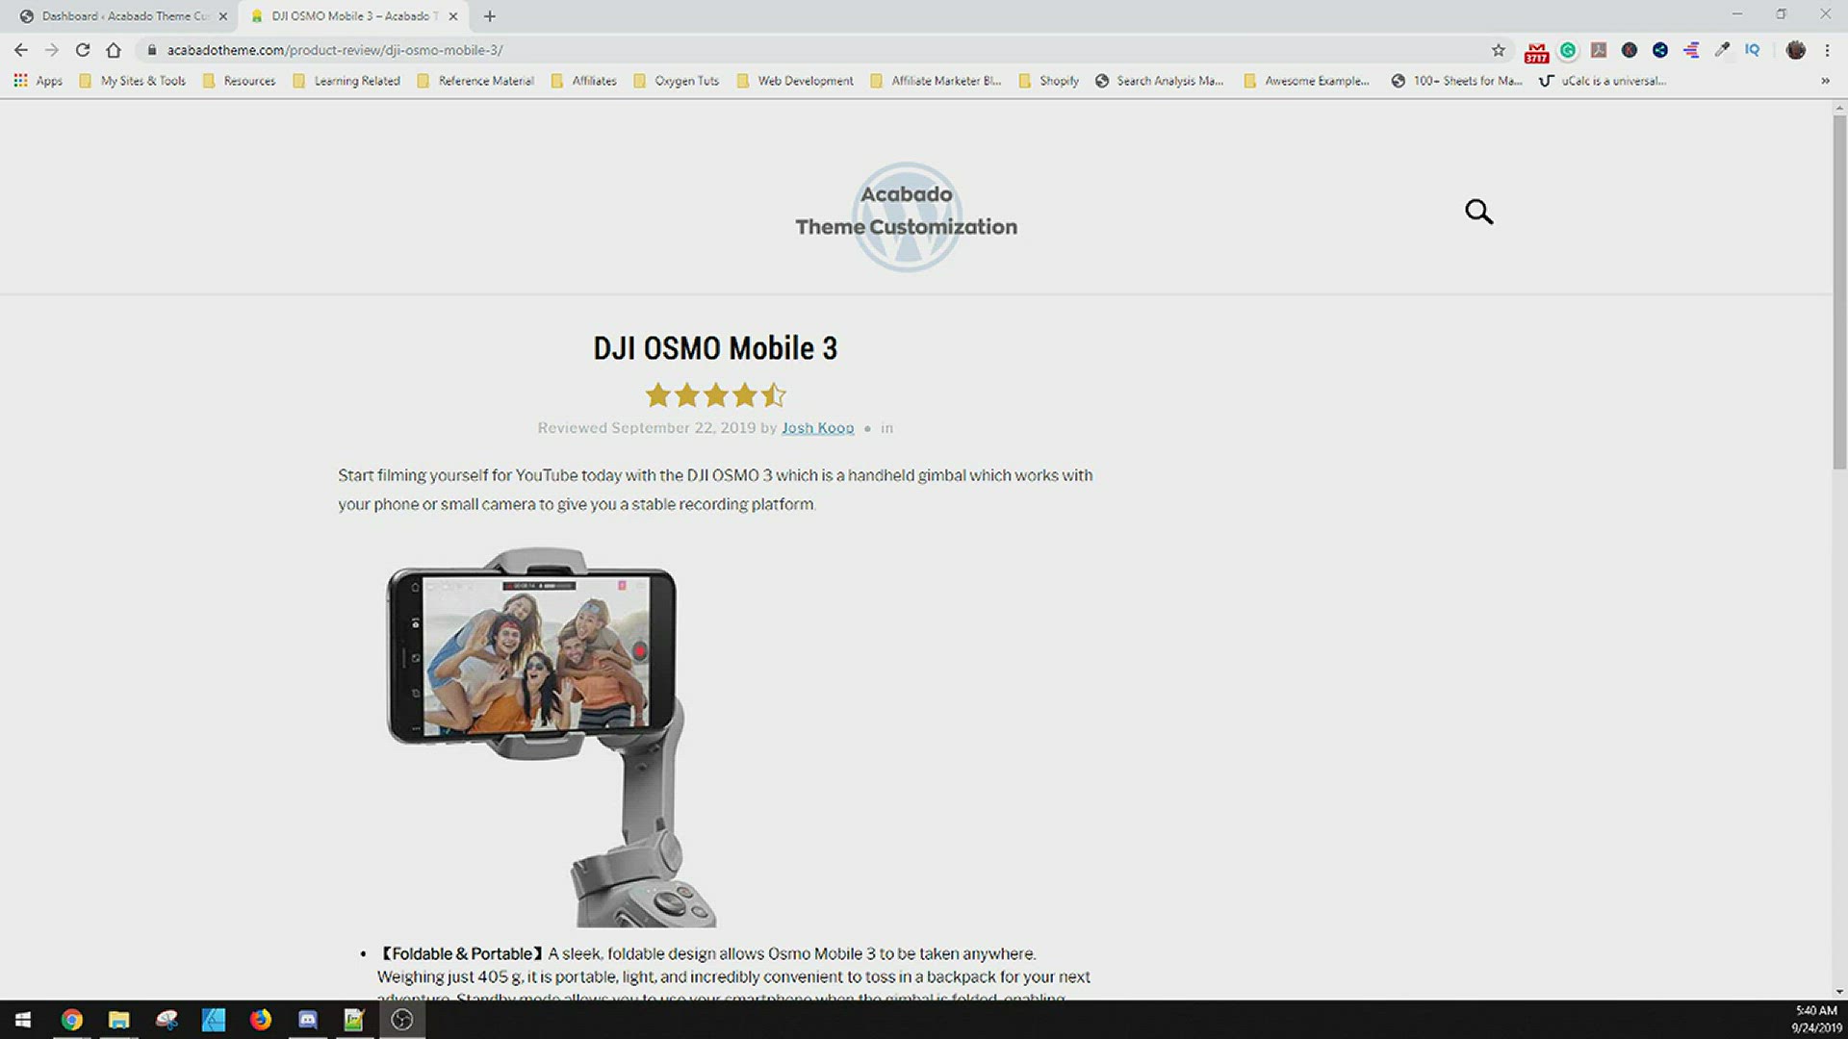Select the DJI OSMO Mobile 3 tab
The image size is (1848, 1039).
pyautogui.click(x=354, y=16)
